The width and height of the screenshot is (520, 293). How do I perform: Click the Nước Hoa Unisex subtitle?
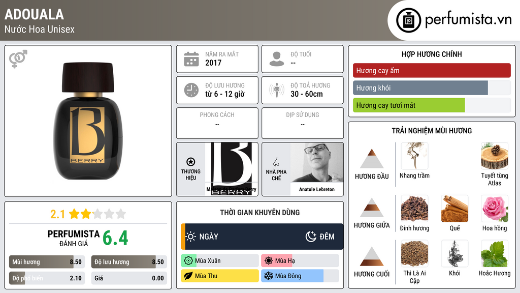click(40, 29)
